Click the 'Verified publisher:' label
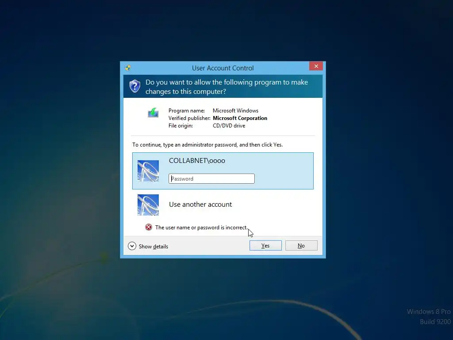453x340 pixels. coord(189,118)
